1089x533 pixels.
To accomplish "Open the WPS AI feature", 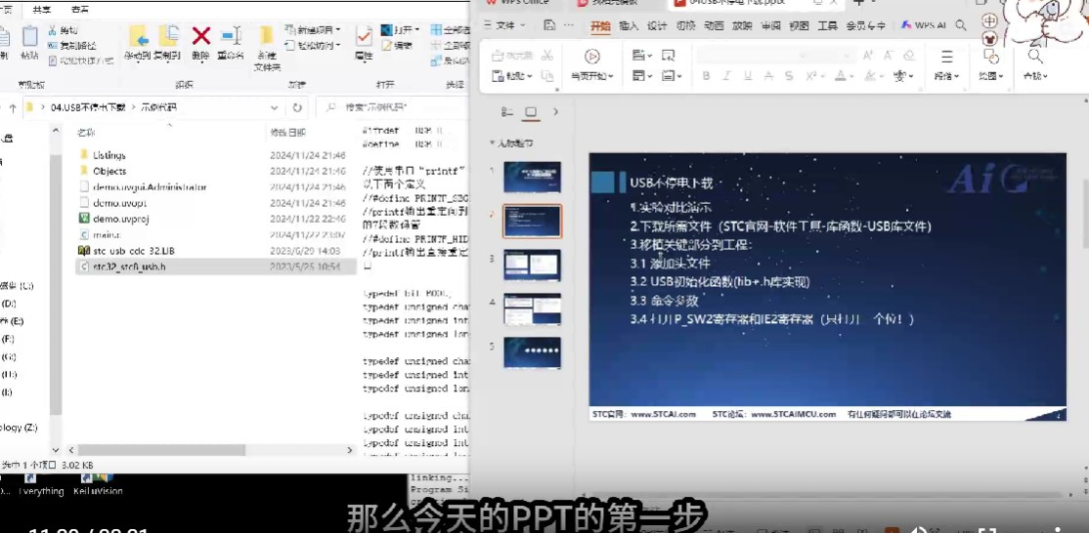I will click(924, 25).
